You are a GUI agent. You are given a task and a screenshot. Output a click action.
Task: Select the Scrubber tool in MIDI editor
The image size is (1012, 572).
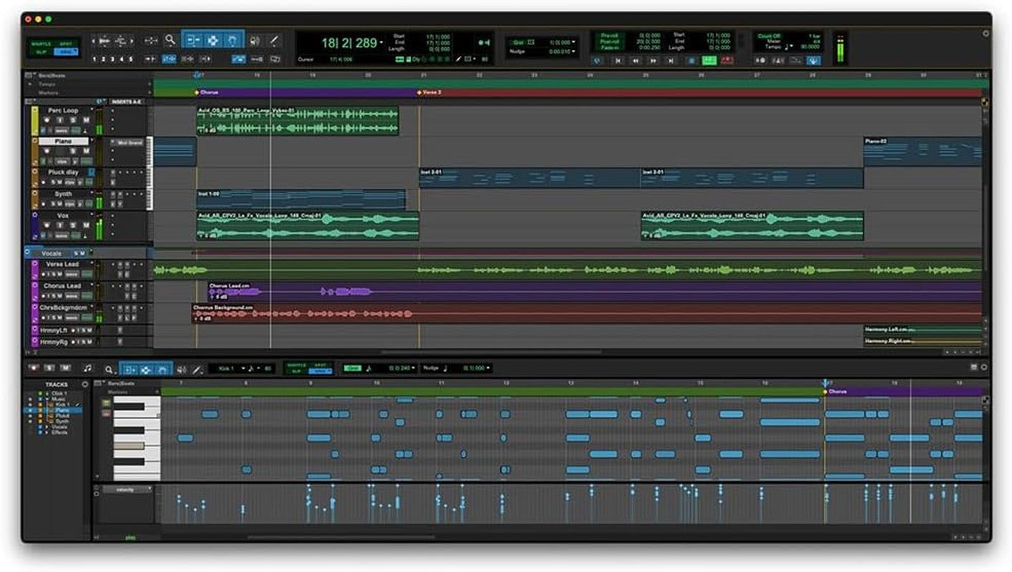[181, 370]
